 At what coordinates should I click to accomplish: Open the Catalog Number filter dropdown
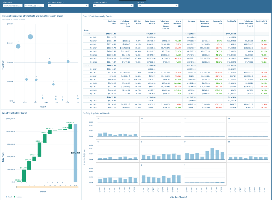click(113, 6)
